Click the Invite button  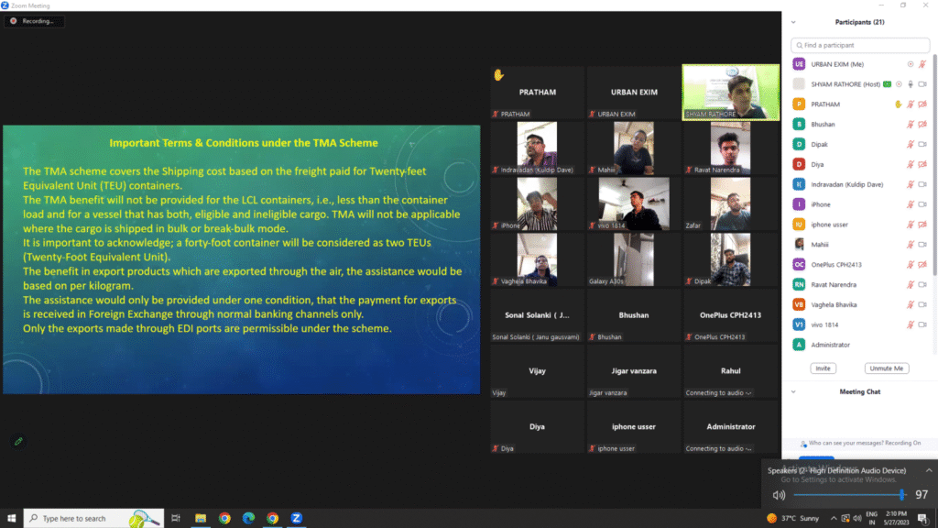coord(823,368)
